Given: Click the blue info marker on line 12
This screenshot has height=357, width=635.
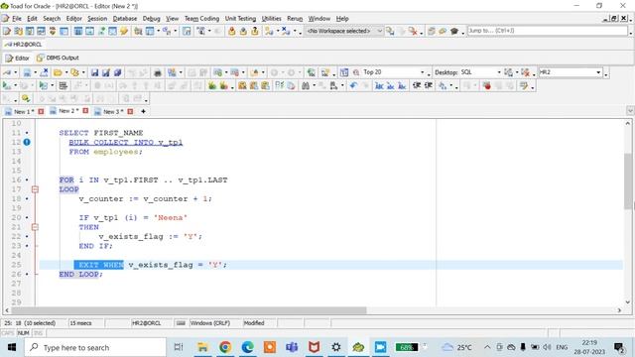Looking at the screenshot, I should click(27, 142).
